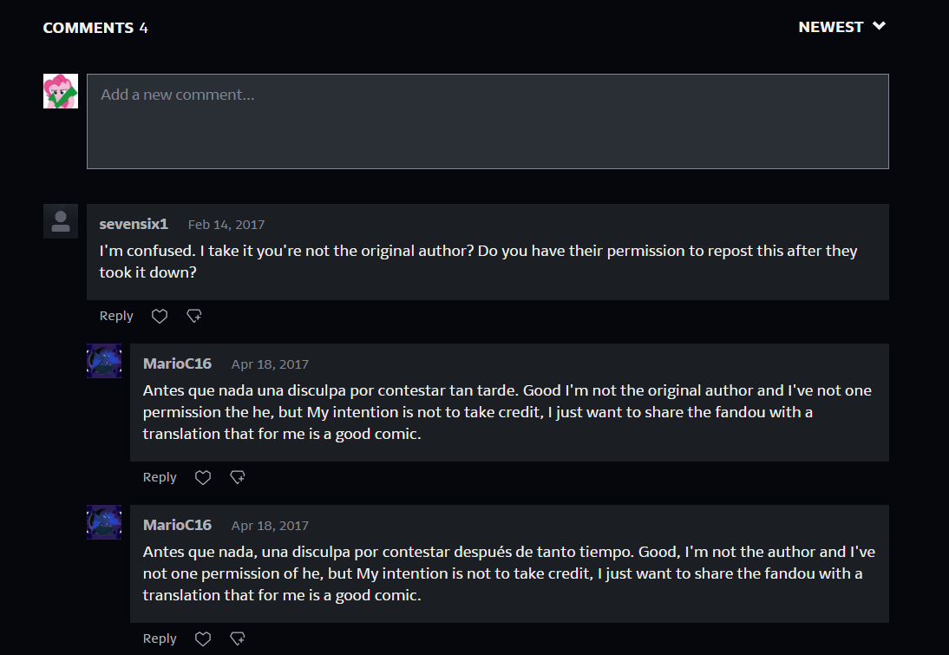Like the first MarioC16 reply with the heart

(203, 478)
